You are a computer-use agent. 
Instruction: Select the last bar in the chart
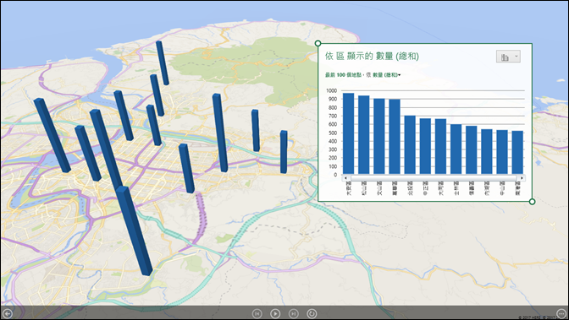click(x=517, y=152)
